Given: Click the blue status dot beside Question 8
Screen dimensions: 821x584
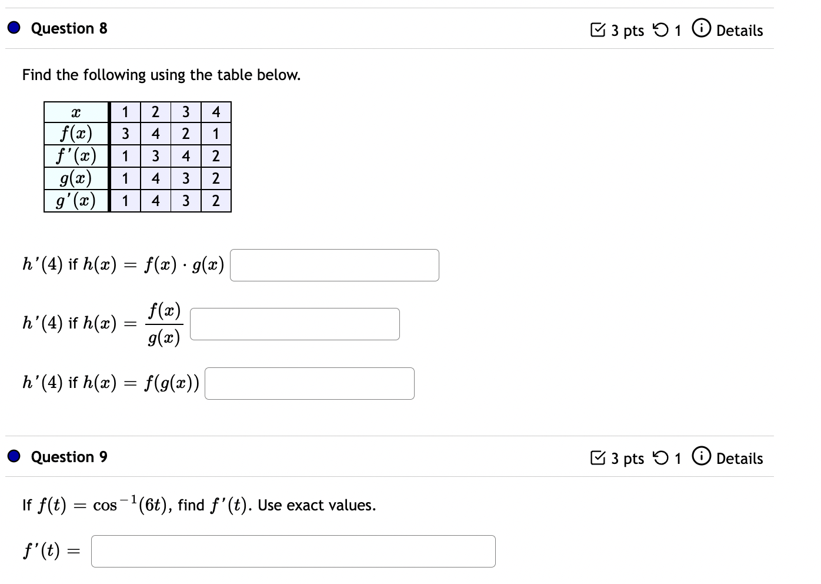Looking at the screenshot, I should tap(12, 28).
